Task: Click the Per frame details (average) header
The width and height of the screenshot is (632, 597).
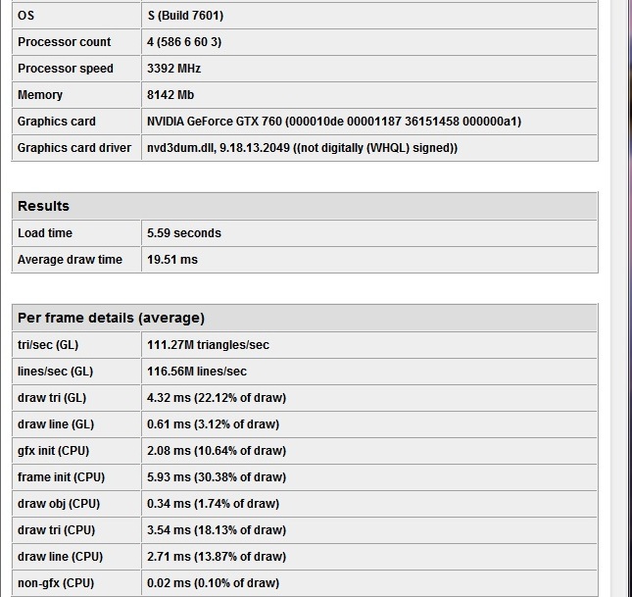Action: (111, 318)
